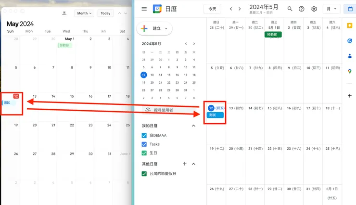Open the blue 測試 event in Google Calendar
The image size is (356, 205).
coord(215,115)
